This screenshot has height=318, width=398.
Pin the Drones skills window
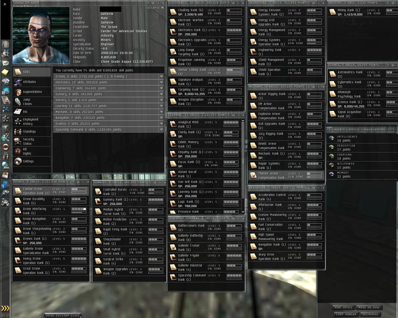pos(78,182)
